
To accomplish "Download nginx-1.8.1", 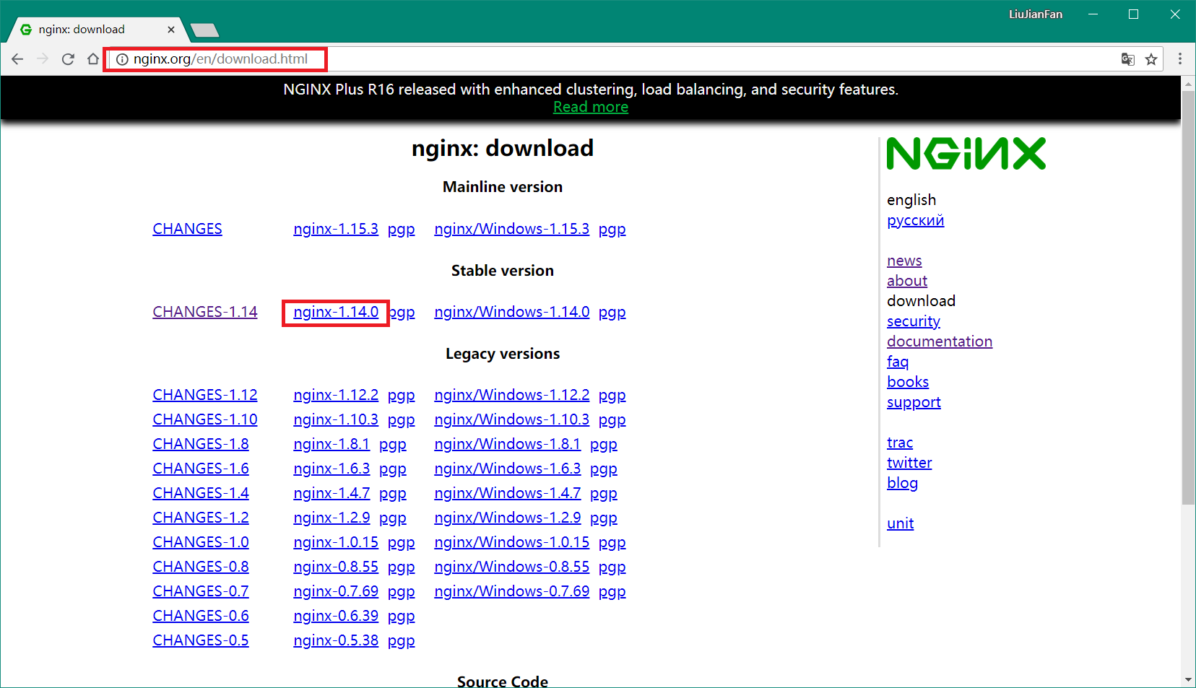I will pyautogui.click(x=331, y=444).
